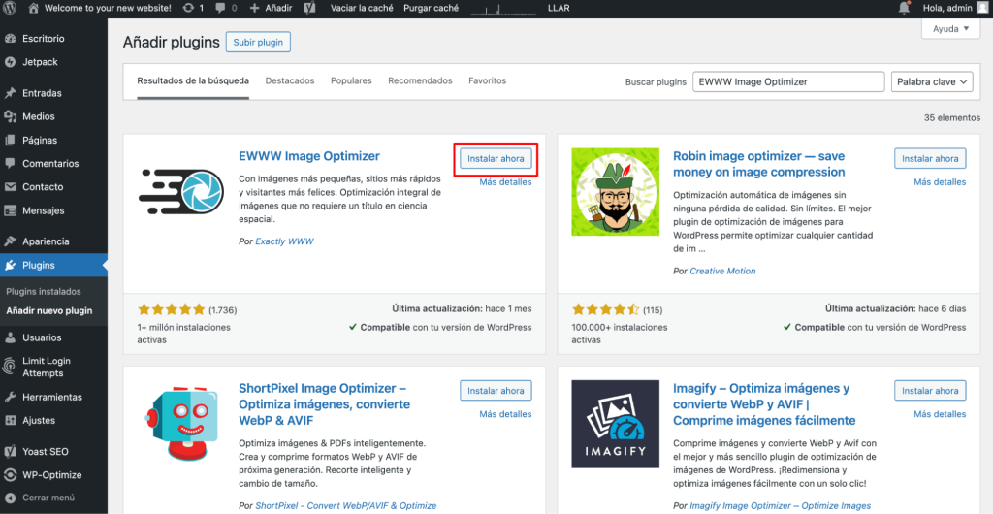Click the Yoast SEO sidebar icon
Viewport: 993px width, 514px height.
pyautogui.click(x=10, y=451)
